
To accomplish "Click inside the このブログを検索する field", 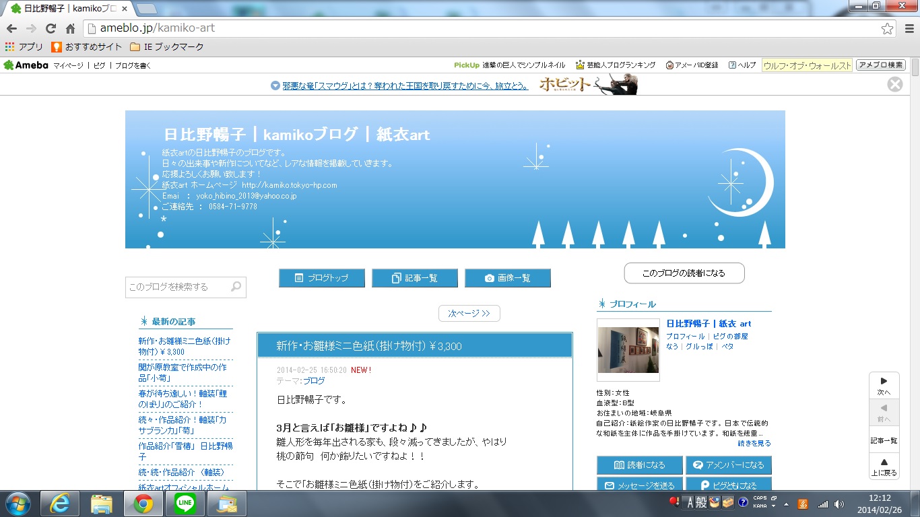I will (178, 287).
